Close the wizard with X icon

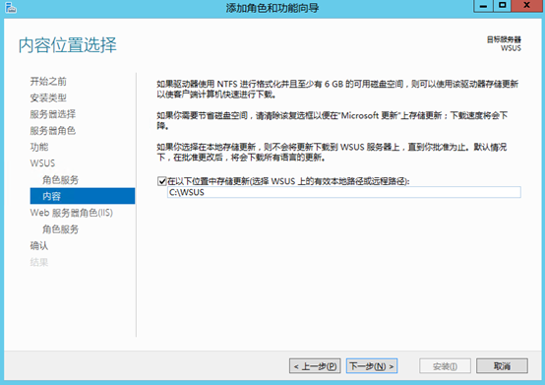pyautogui.click(x=526, y=6)
